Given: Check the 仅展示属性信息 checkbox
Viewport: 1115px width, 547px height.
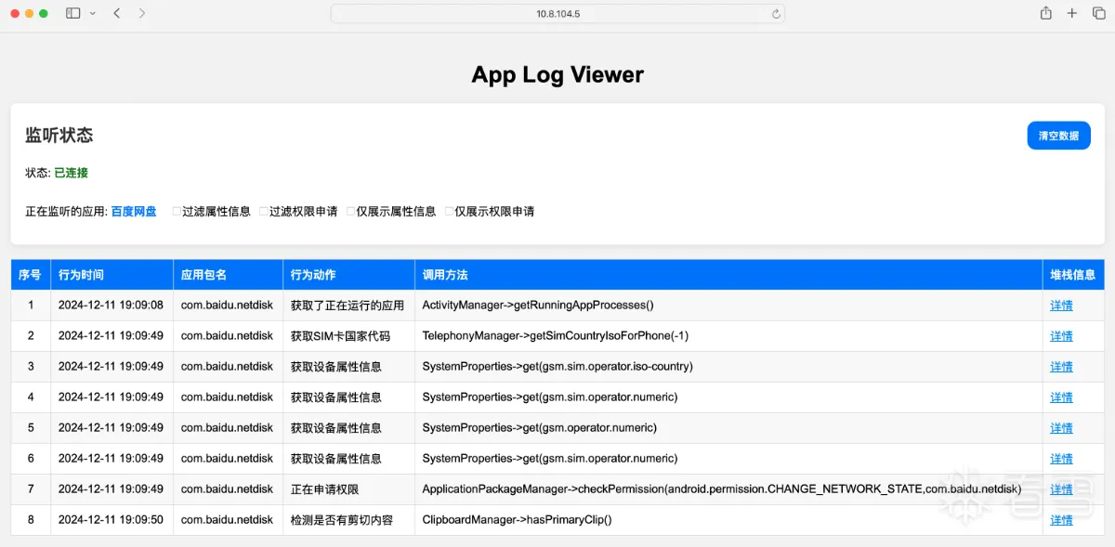Looking at the screenshot, I should [x=351, y=212].
